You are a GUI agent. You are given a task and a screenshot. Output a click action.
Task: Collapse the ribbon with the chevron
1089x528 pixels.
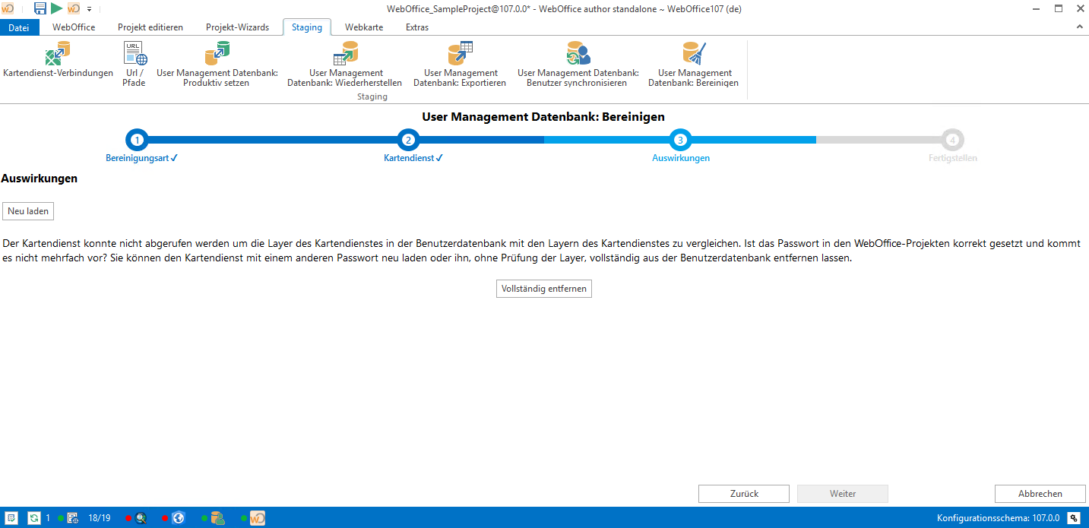(x=1080, y=27)
